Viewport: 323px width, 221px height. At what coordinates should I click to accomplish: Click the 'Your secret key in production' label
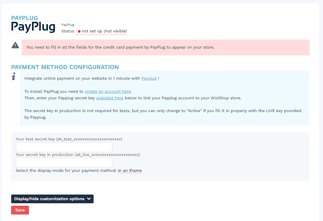(x=78, y=155)
